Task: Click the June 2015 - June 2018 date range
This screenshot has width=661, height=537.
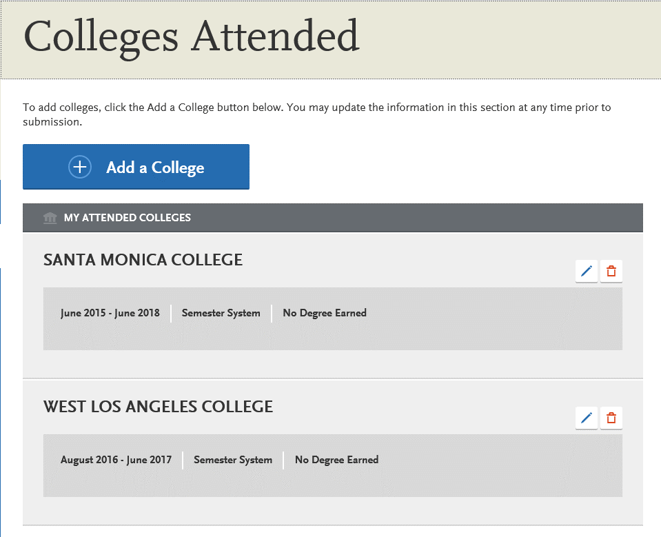Action: pos(110,313)
